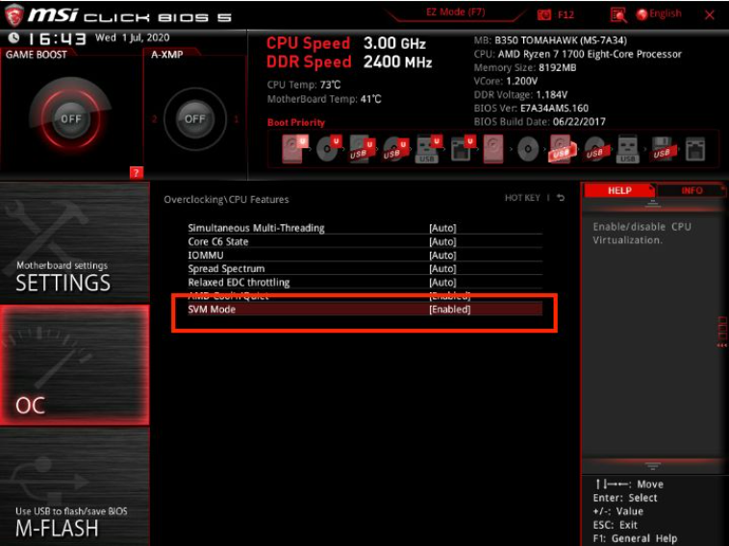Close the BIOS with the X
Viewport: 729px width, 546px height.
710,14
